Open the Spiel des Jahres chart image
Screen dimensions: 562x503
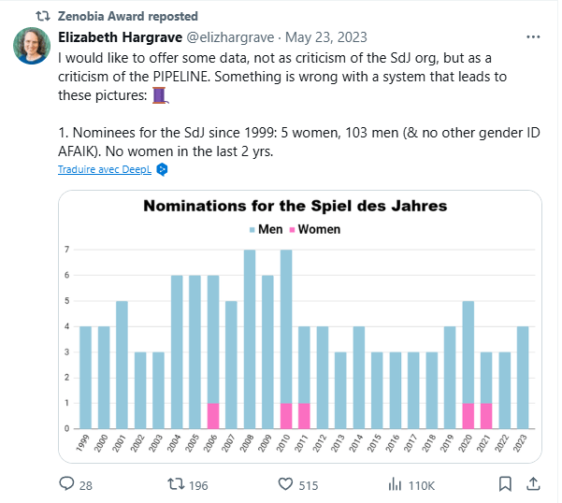[x=299, y=327]
